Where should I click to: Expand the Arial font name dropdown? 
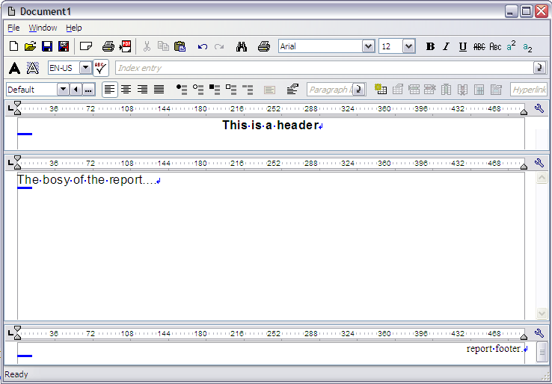click(368, 46)
